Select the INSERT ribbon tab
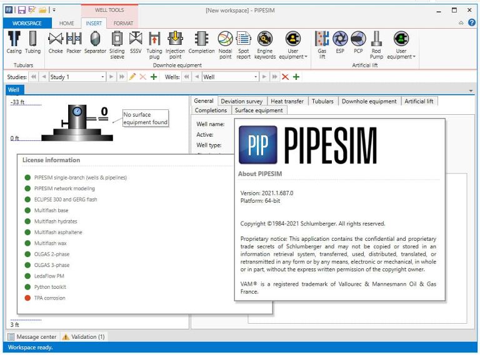 (94, 23)
